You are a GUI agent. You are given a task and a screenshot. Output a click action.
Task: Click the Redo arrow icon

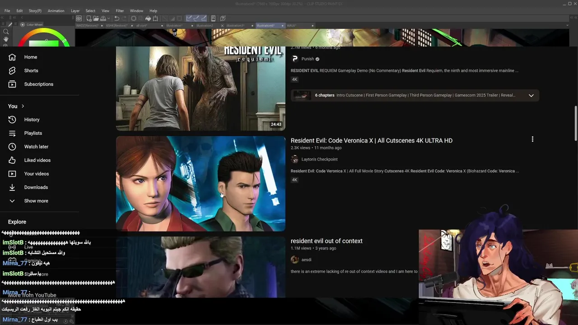124,19
